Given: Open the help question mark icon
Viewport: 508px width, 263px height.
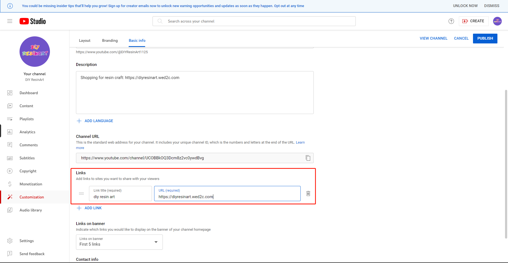Looking at the screenshot, I should coord(451,21).
